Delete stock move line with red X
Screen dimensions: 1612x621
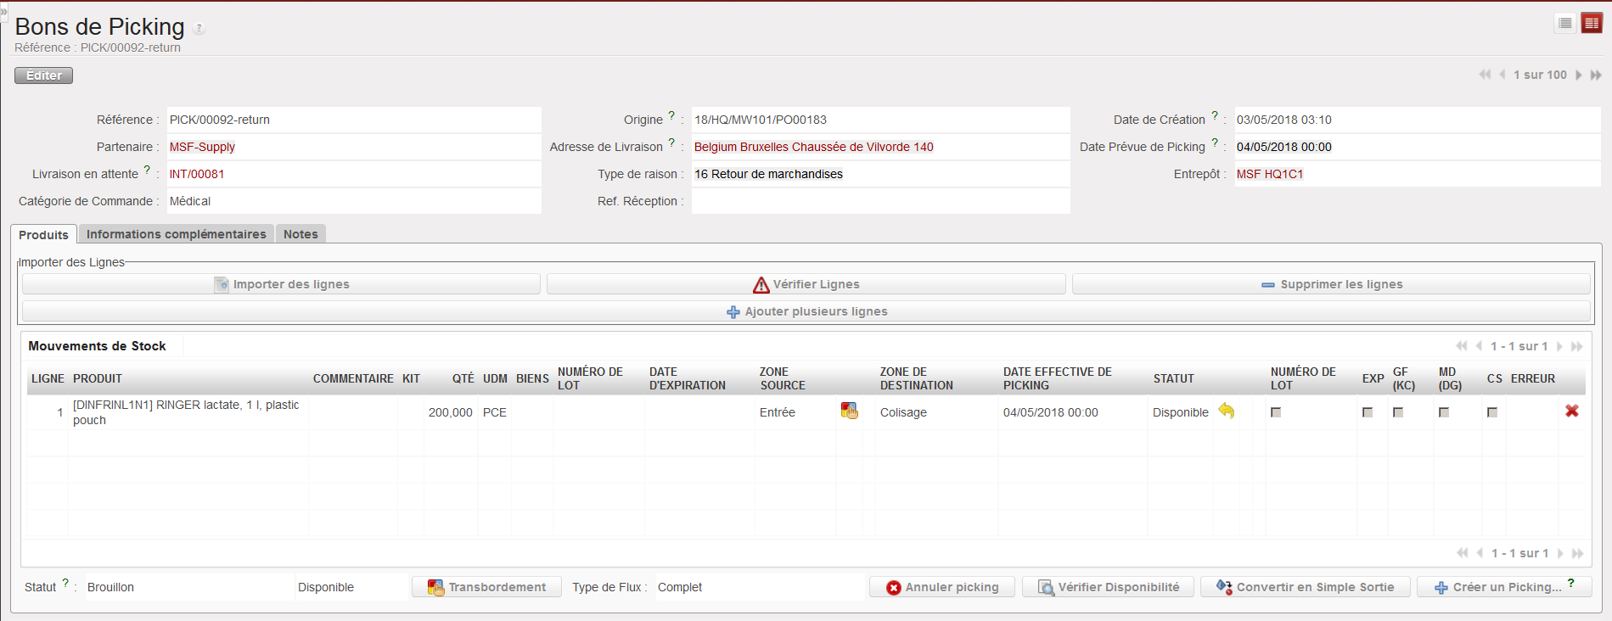1572,411
